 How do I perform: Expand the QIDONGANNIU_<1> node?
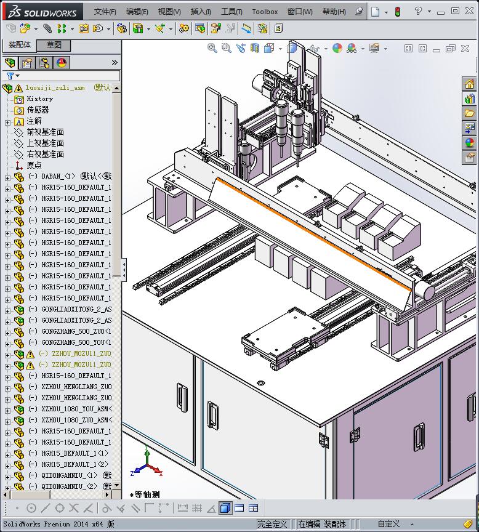point(8,477)
